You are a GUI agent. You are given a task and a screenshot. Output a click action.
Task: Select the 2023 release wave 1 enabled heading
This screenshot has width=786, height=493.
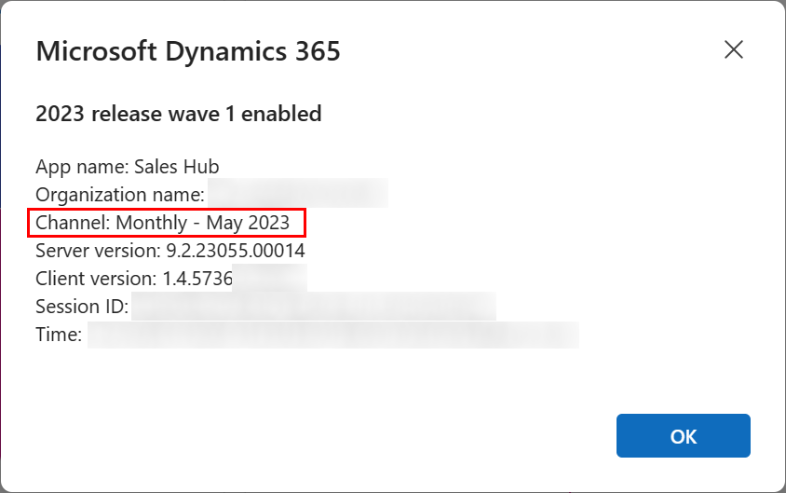click(179, 114)
